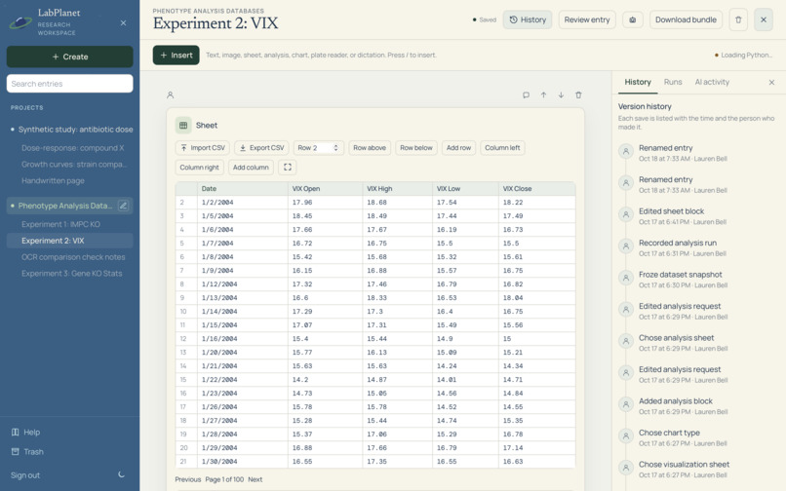The image size is (786, 491).
Task: Close the entry with the top-right X button
Action: tap(764, 20)
